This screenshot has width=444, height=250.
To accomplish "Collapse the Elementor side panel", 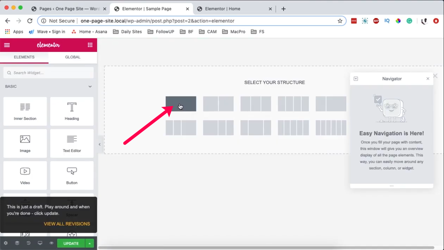I will point(99,145).
